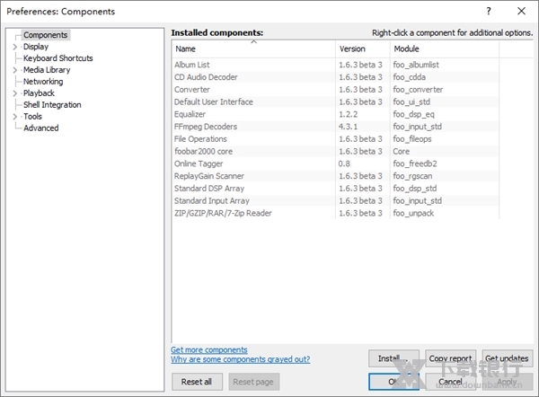
Task: Select the Standard DSP Array component
Action: [x=335, y=189]
